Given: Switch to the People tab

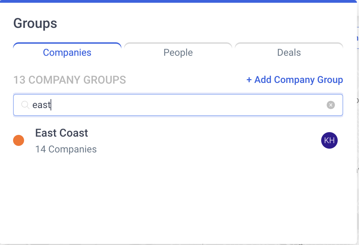Looking at the screenshot, I should [x=178, y=53].
